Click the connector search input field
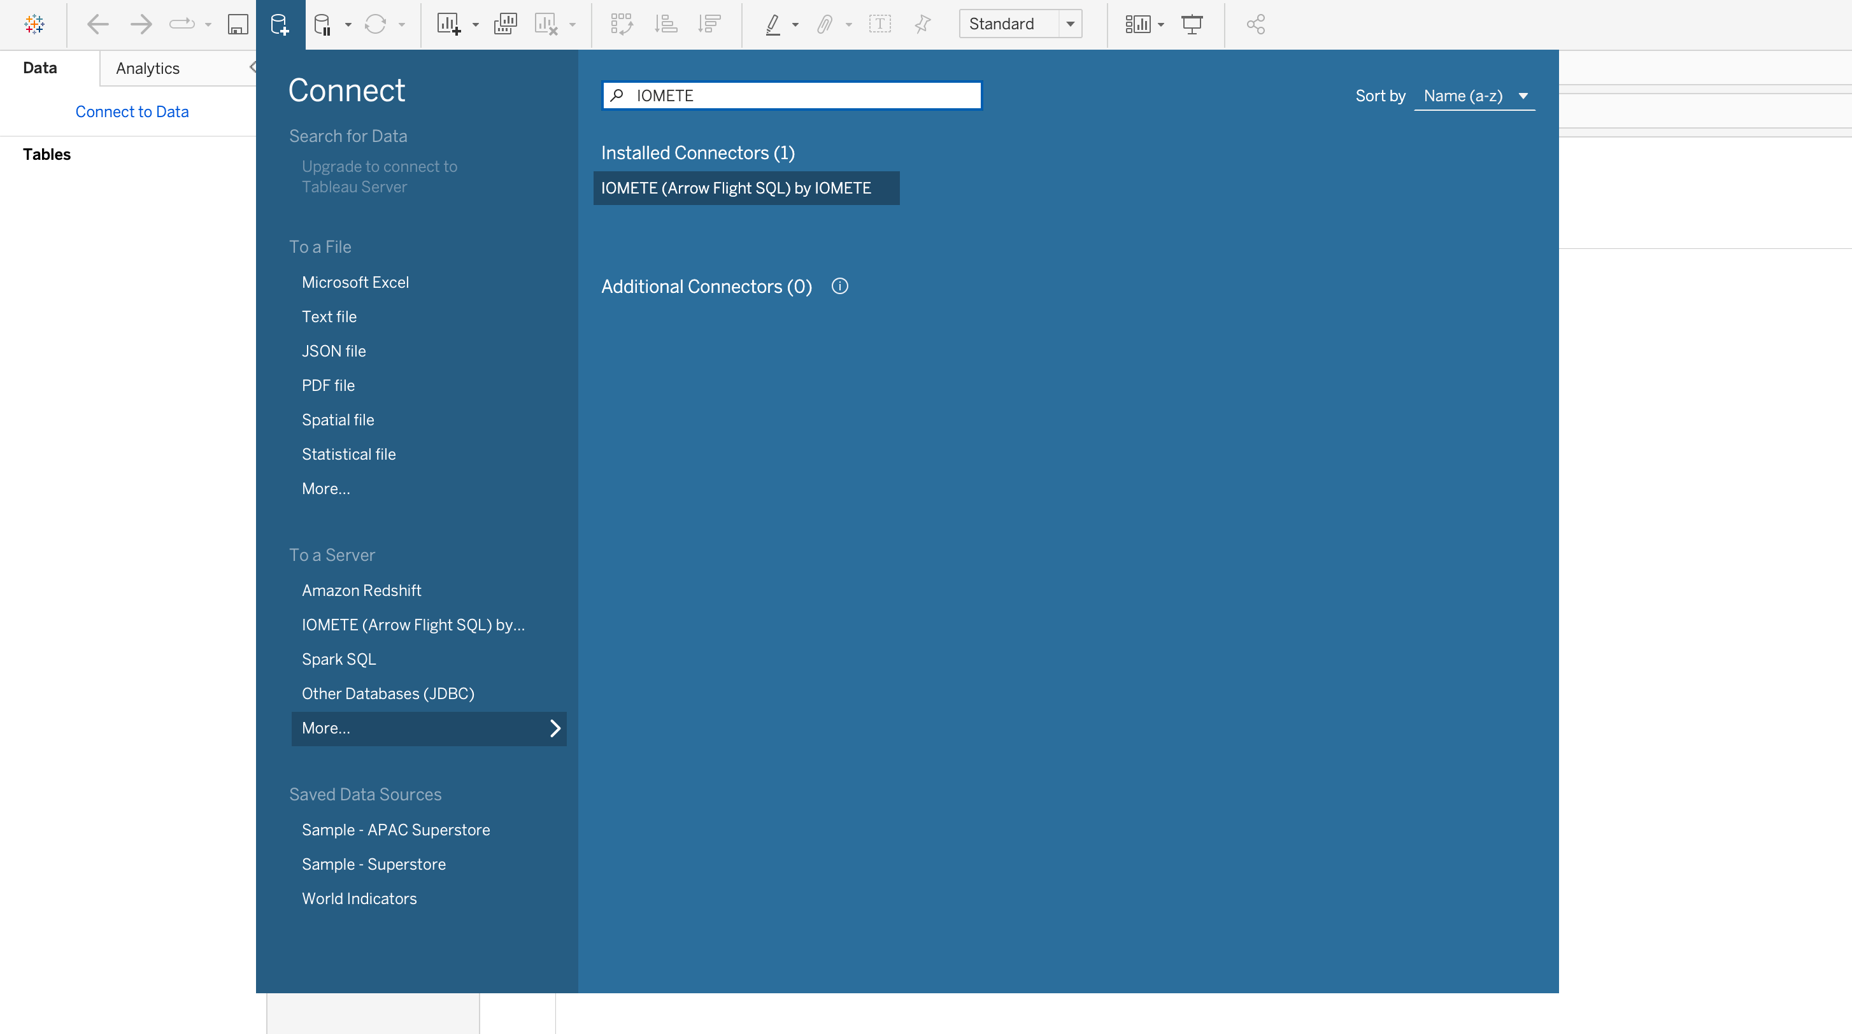Screen dimensions: 1852x1034 (x=792, y=95)
